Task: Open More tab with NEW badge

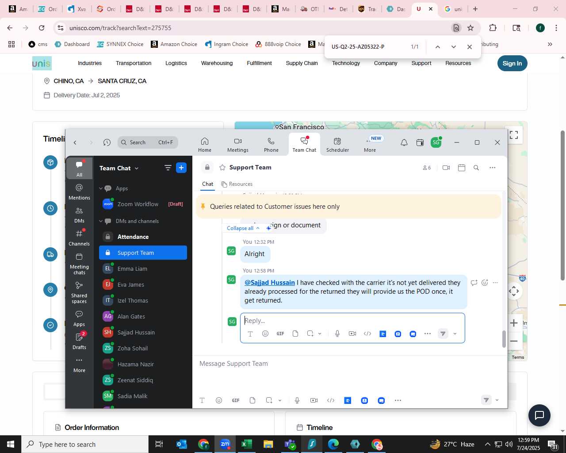Action: click(x=371, y=145)
